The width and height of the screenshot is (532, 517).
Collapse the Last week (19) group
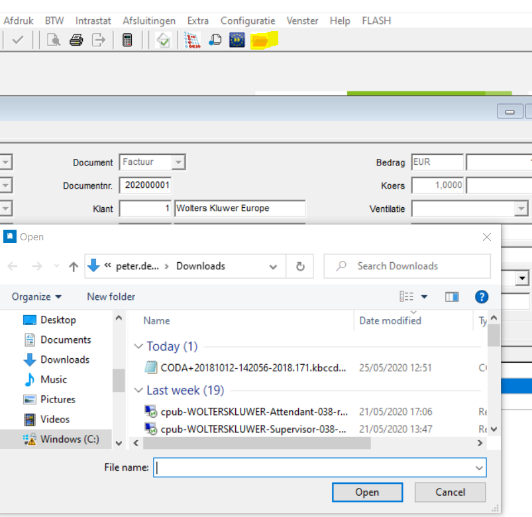(138, 390)
